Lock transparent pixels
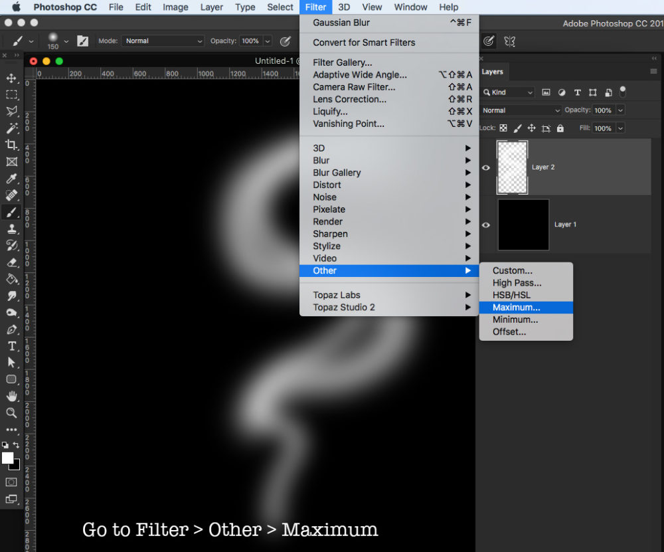 coord(503,128)
